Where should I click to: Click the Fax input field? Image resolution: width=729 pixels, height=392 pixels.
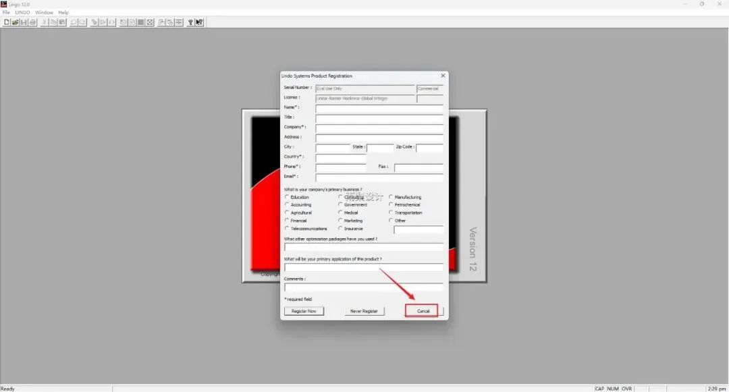pyautogui.click(x=419, y=168)
